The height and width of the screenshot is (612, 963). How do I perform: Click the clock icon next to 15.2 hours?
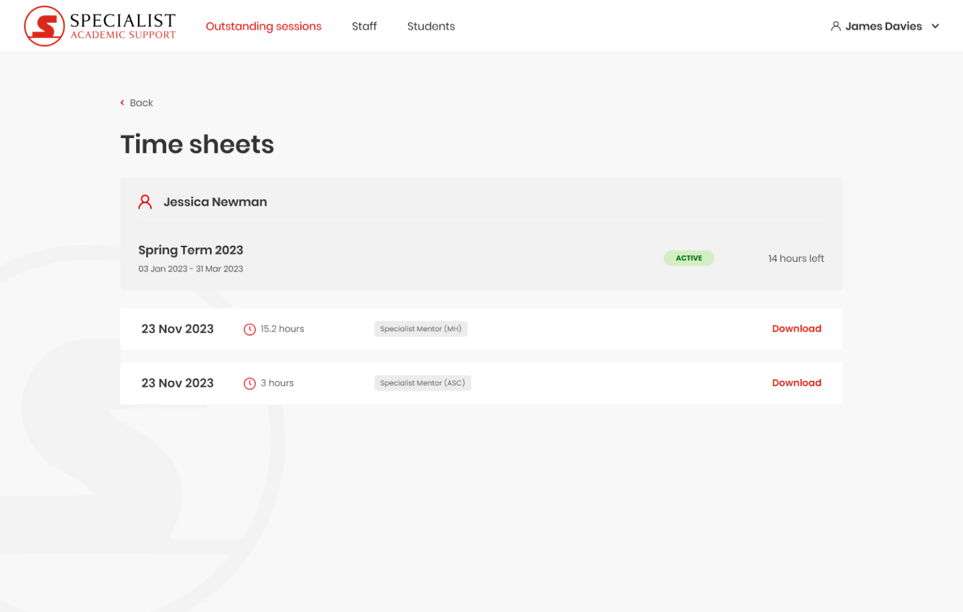click(x=250, y=329)
